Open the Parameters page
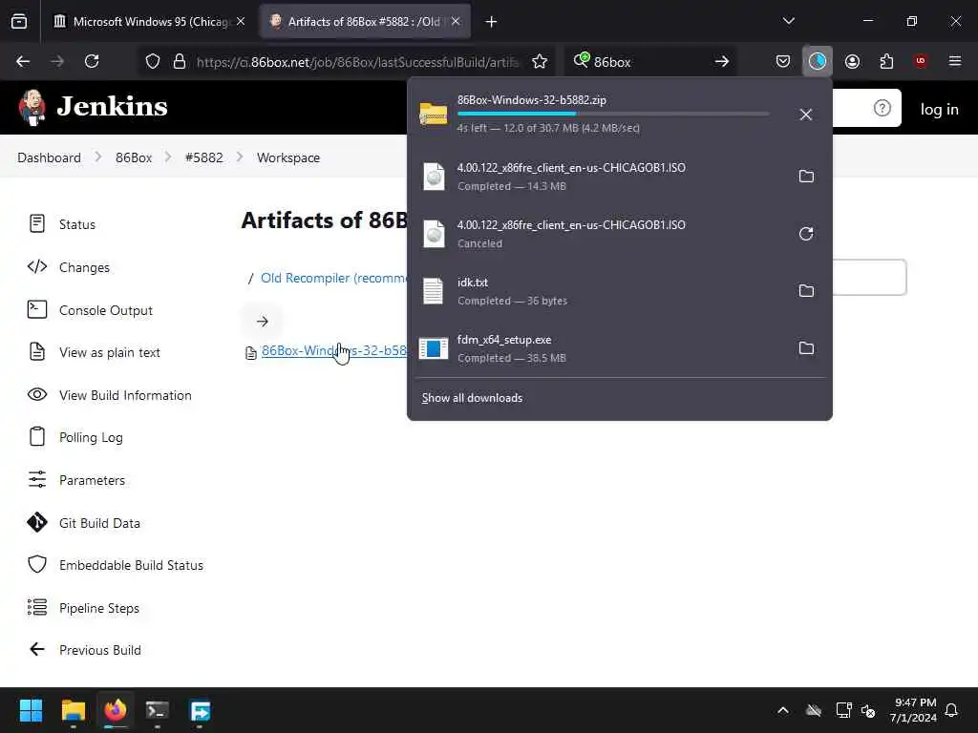The width and height of the screenshot is (978, 733). pos(76,480)
